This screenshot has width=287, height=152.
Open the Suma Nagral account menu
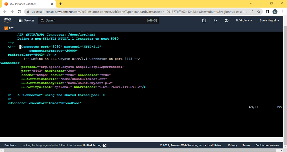point(269,20)
